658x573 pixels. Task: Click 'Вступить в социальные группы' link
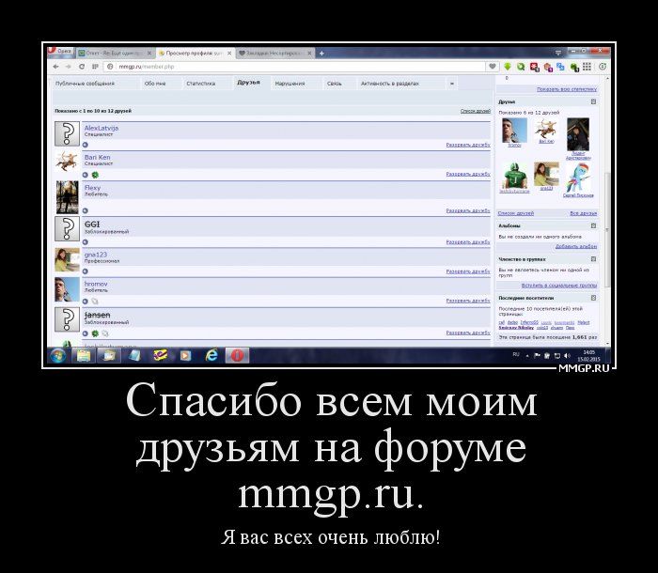(559, 286)
